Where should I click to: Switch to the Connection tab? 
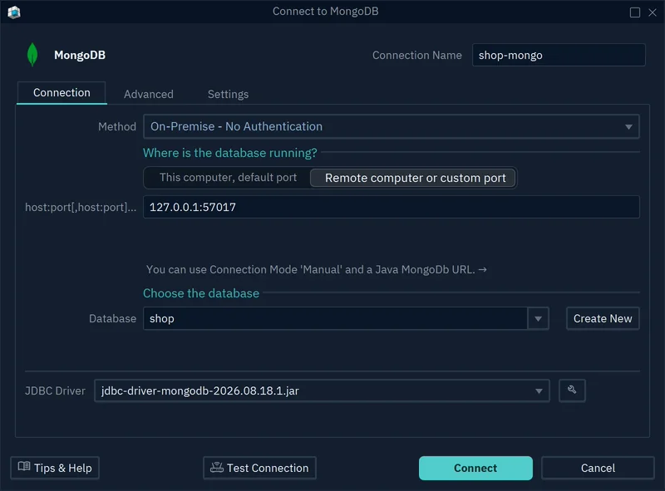[x=62, y=93]
